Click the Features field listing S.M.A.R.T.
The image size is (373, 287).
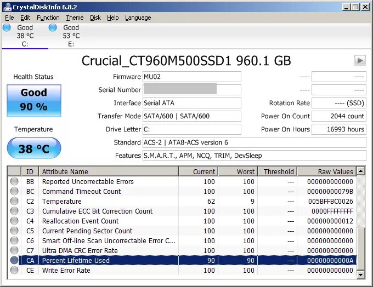click(x=255, y=156)
